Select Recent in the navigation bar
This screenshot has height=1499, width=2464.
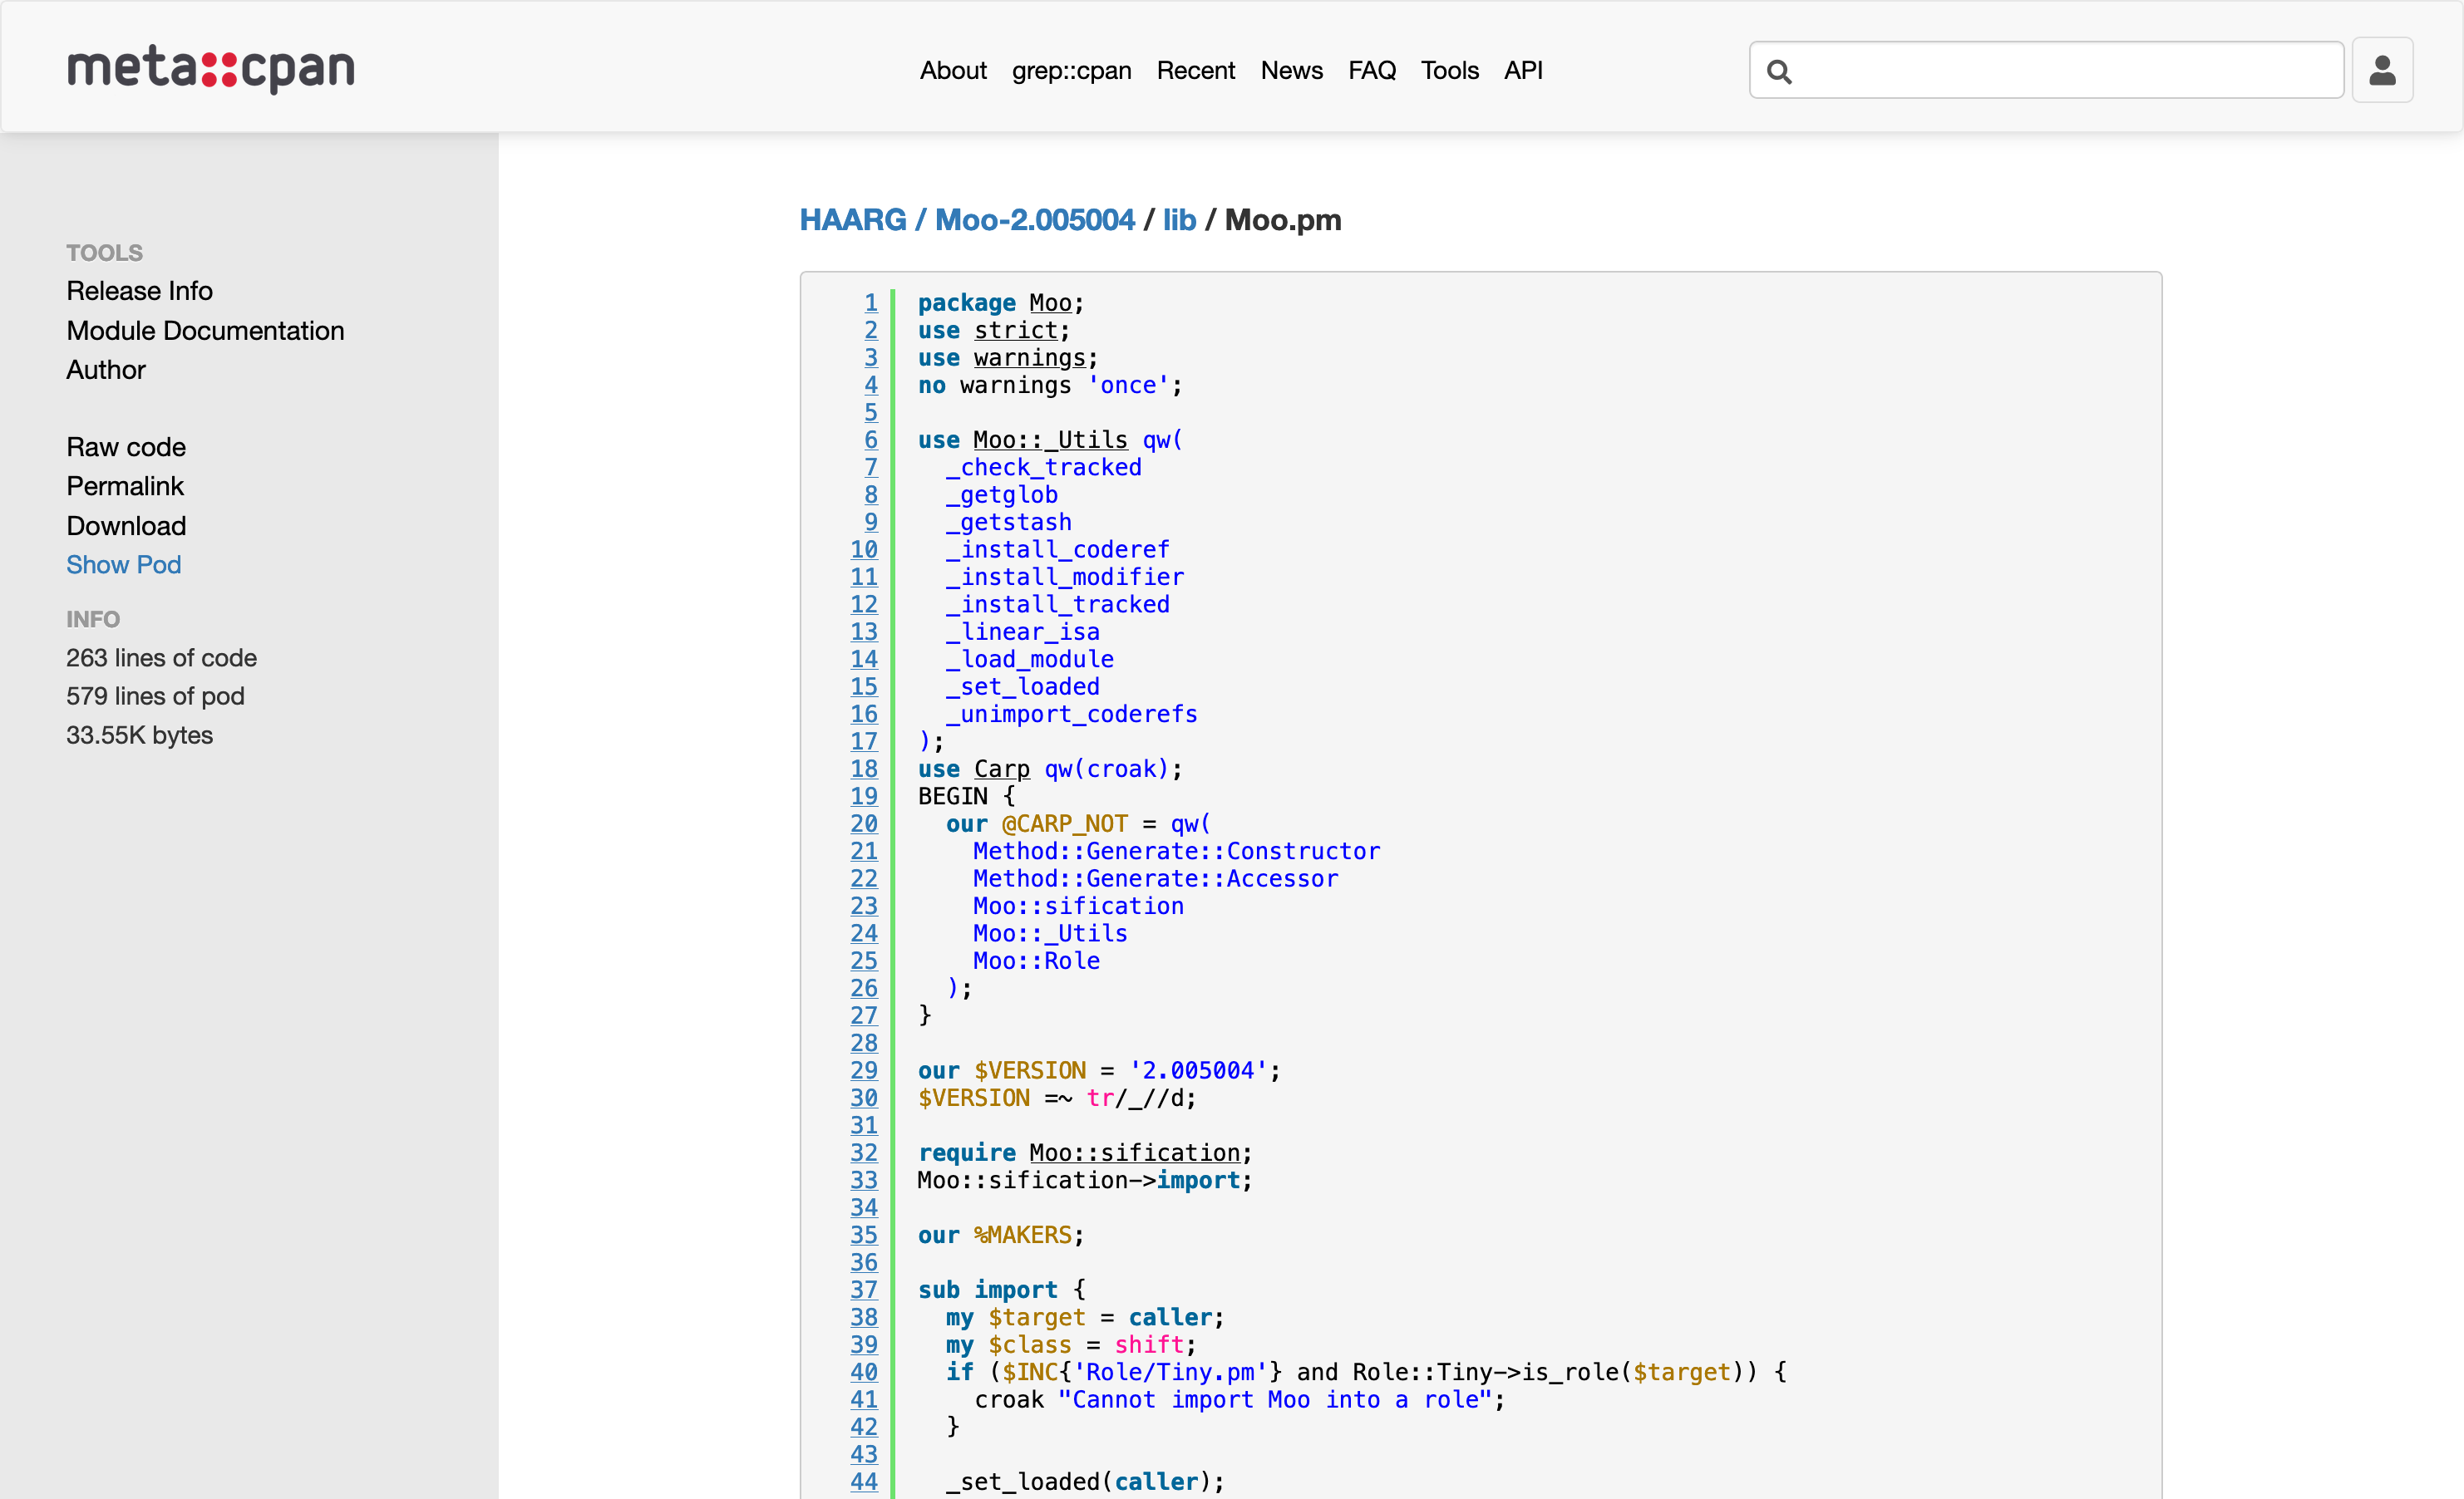click(1196, 70)
